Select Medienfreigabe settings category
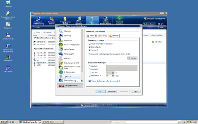 coord(69,49)
